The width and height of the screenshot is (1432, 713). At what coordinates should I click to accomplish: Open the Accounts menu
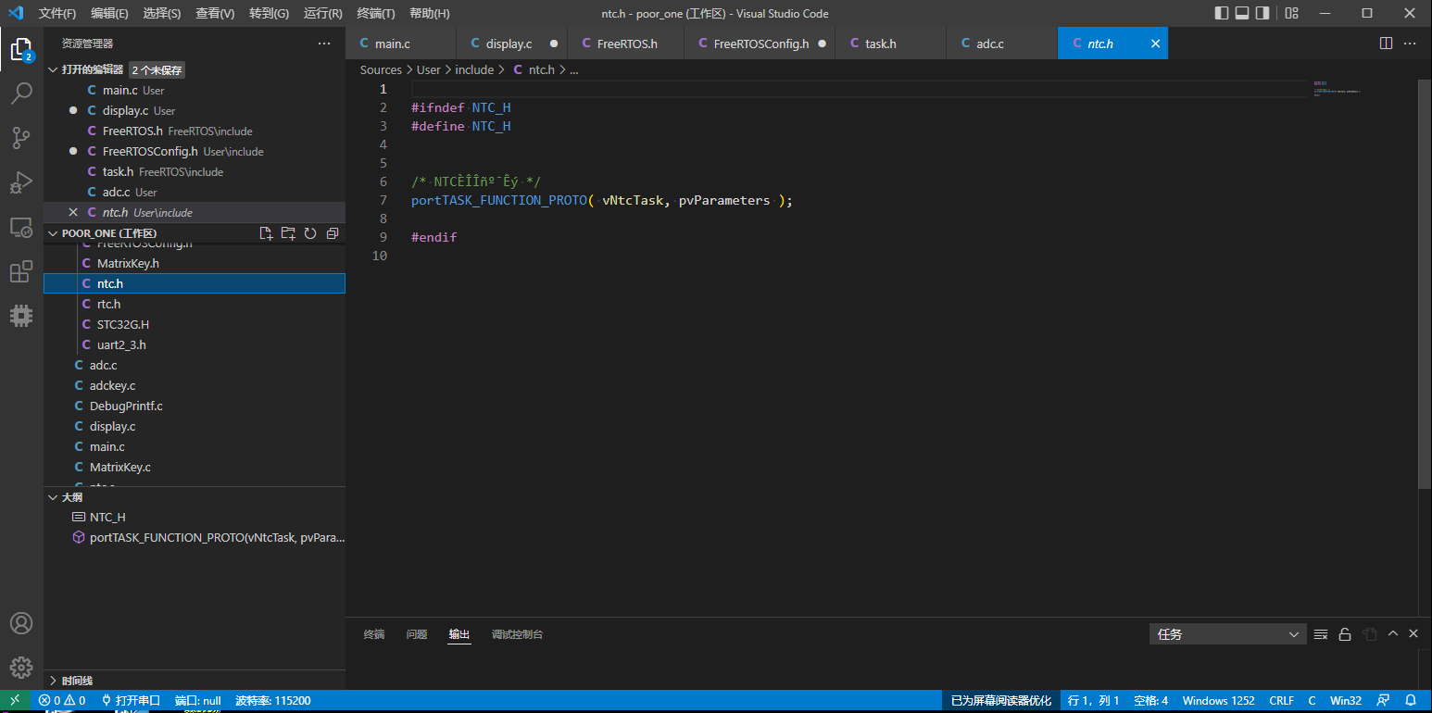[21, 623]
